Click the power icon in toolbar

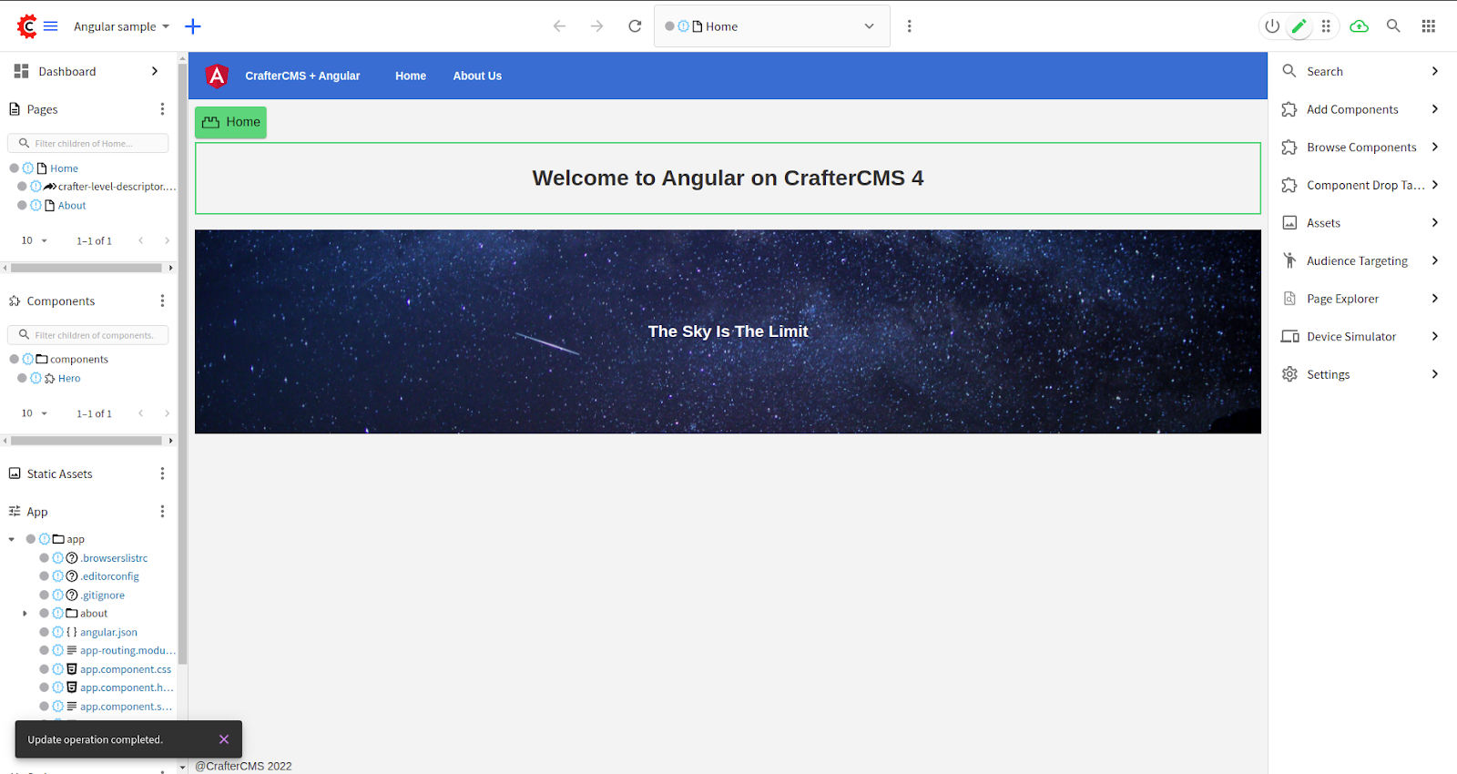coord(1272,26)
